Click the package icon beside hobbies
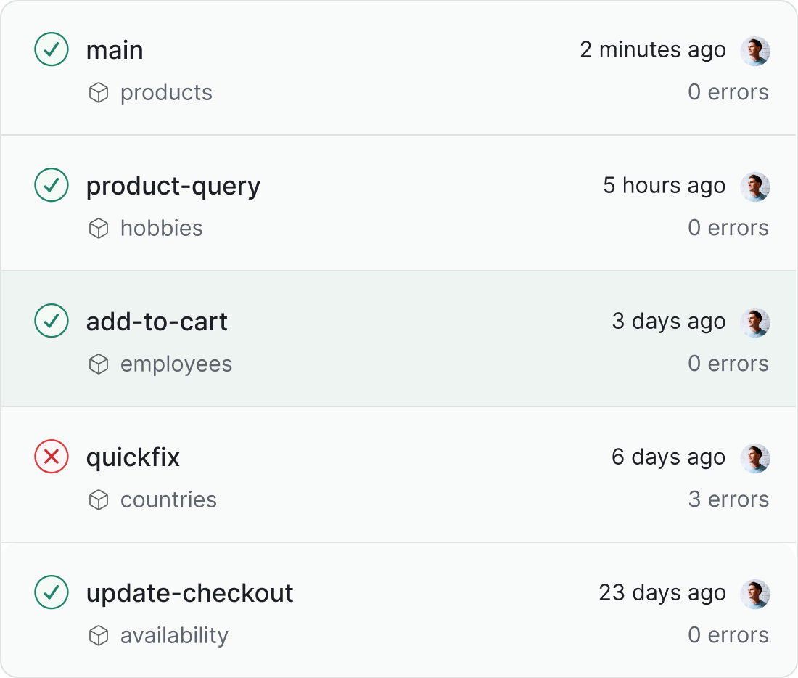 click(x=99, y=228)
